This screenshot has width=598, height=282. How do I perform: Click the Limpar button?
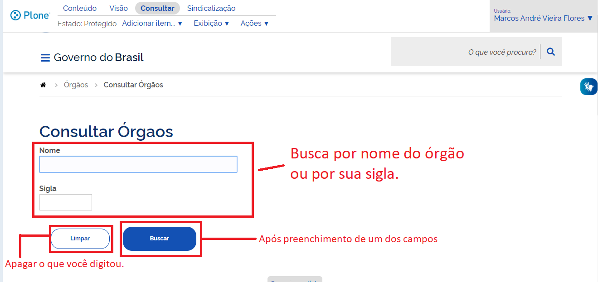click(80, 239)
